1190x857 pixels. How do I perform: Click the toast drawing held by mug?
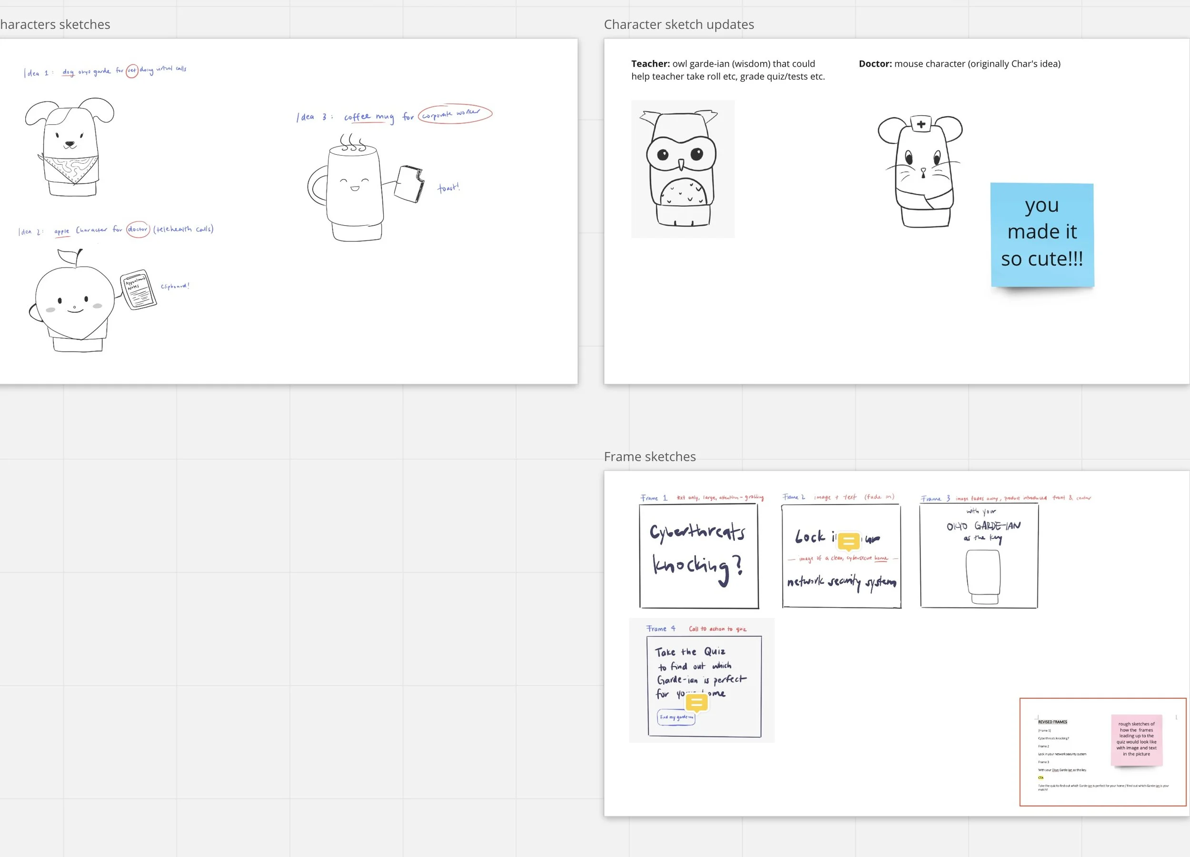point(409,184)
